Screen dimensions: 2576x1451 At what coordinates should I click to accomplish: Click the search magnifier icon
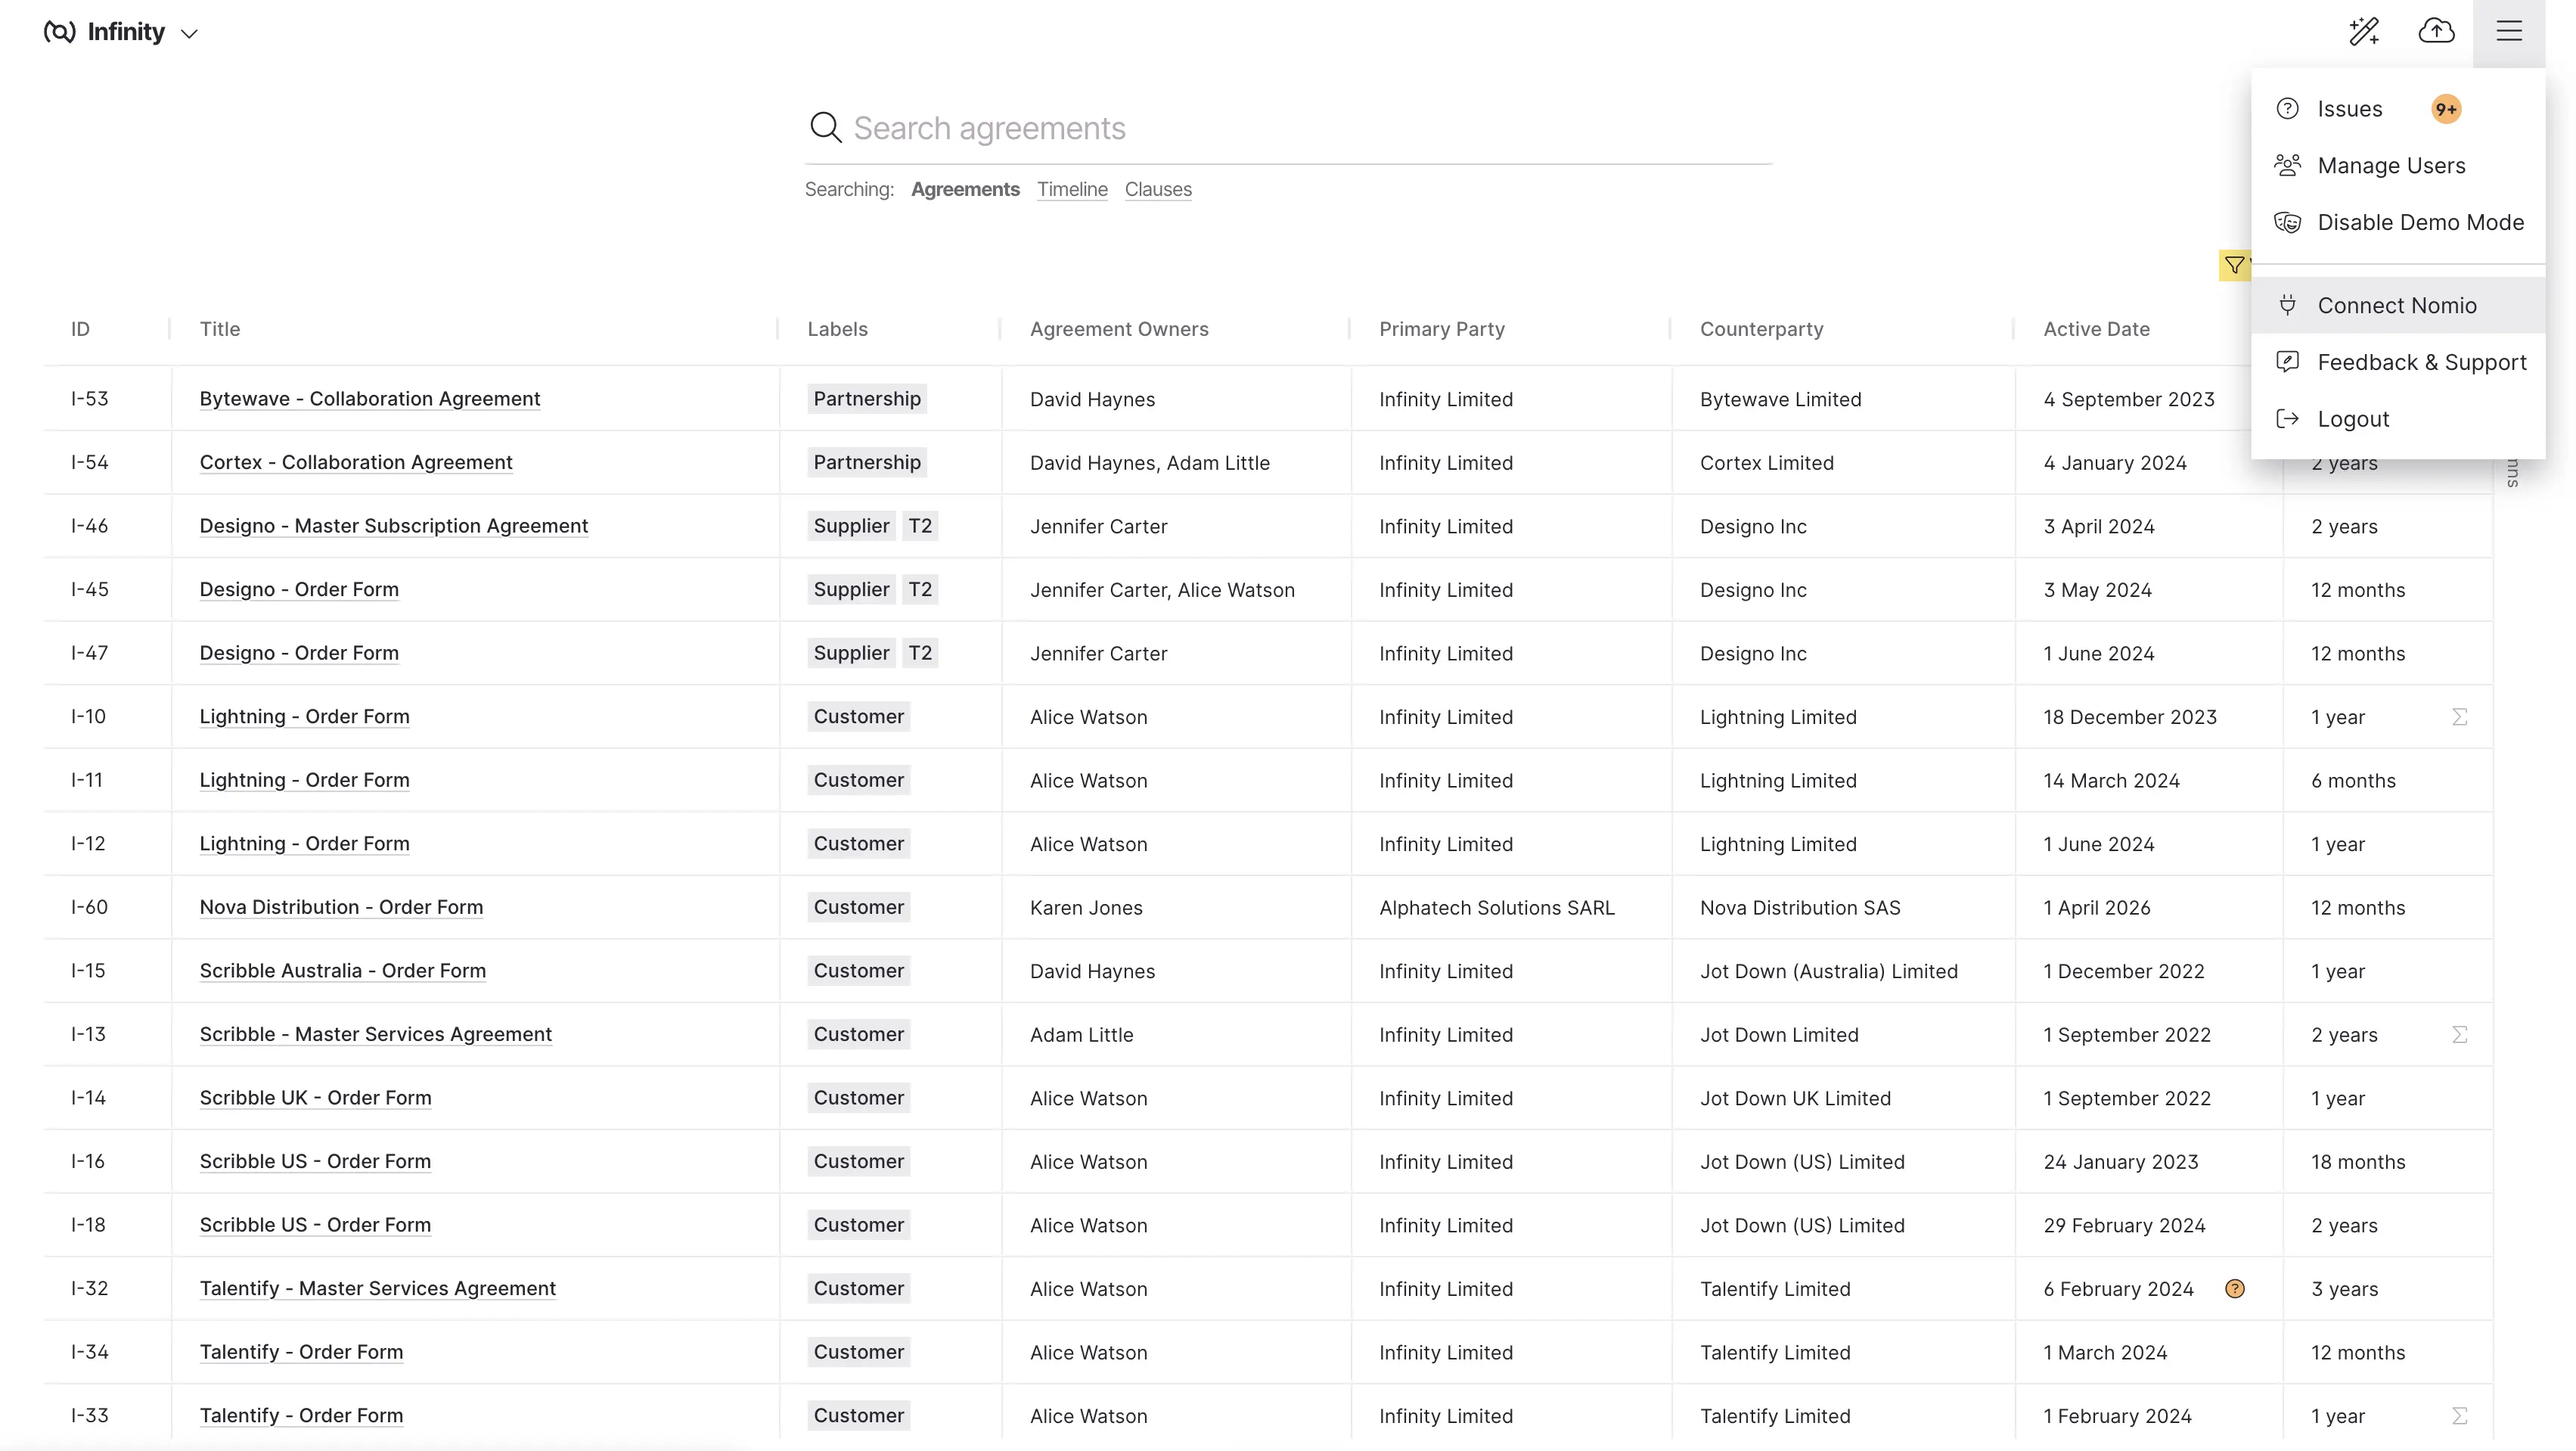coord(825,128)
